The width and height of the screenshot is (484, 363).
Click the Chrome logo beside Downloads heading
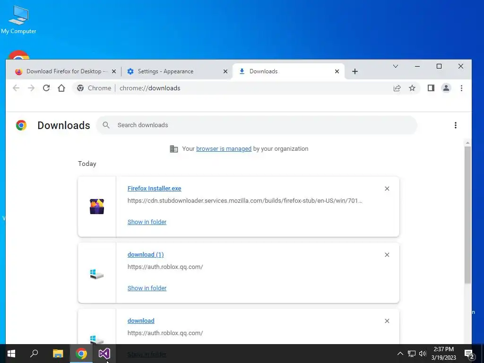click(21, 125)
